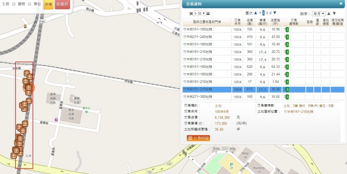This screenshot has width=347, height=174.
Task: Open 交易明細 transaction details button
Action: (x=198, y=138)
